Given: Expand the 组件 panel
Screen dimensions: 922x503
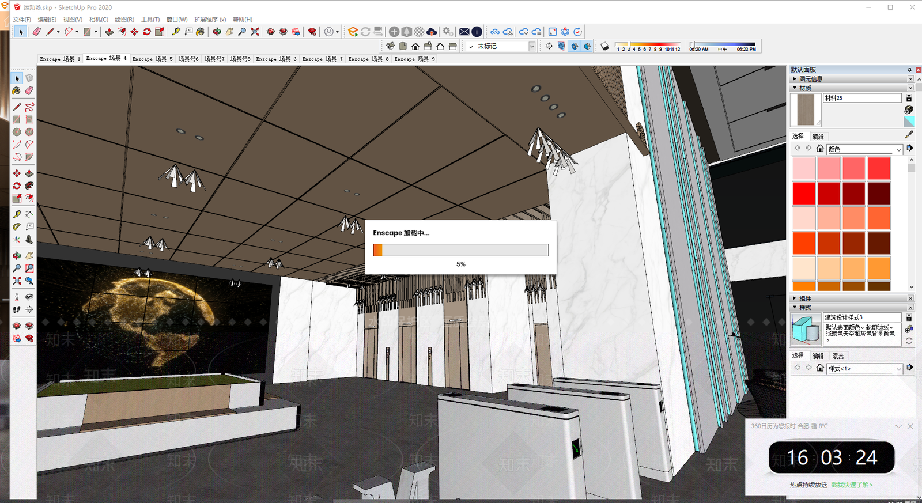Looking at the screenshot, I should (852, 298).
